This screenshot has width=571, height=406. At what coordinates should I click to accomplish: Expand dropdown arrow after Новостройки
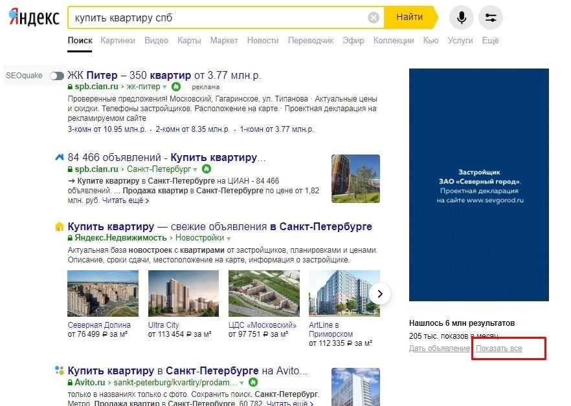[229, 239]
